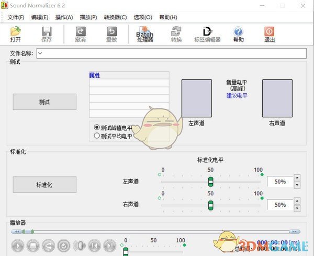Click the player repeat loop button

pyautogui.click(x=64, y=246)
